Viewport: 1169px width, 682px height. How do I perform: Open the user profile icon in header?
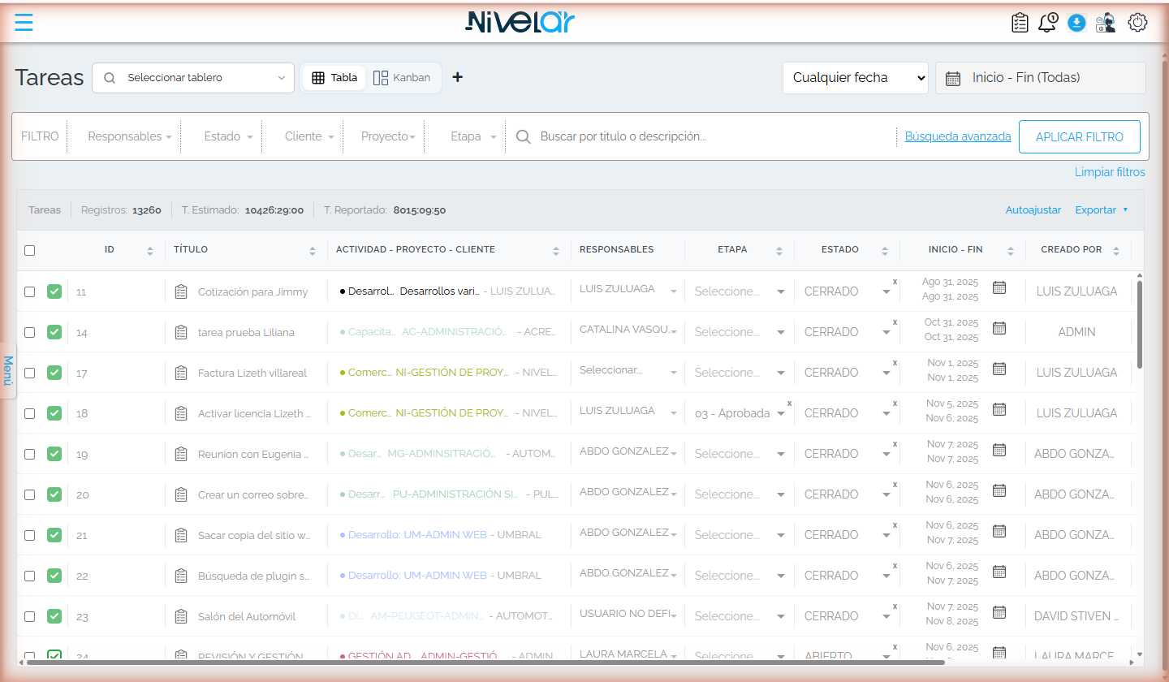pyautogui.click(x=1106, y=23)
